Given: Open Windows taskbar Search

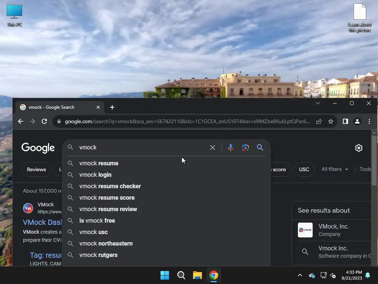Looking at the screenshot, I should [181, 275].
